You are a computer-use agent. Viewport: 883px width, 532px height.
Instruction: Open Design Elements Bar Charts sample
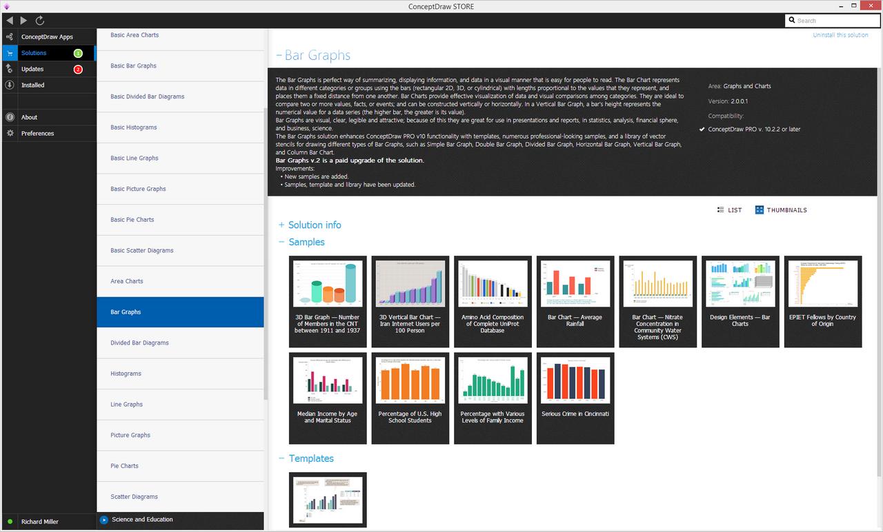pos(740,301)
